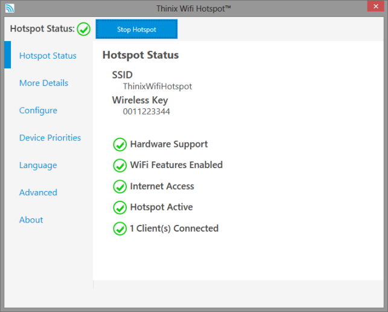The height and width of the screenshot is (312, 388).
Task: Click the Internet Access green checkmark
Action: pos(119,187)
